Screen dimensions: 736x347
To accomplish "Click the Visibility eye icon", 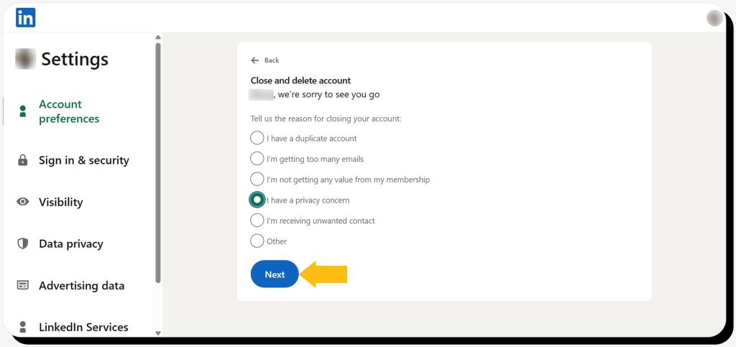I will [x=23, y=202].
